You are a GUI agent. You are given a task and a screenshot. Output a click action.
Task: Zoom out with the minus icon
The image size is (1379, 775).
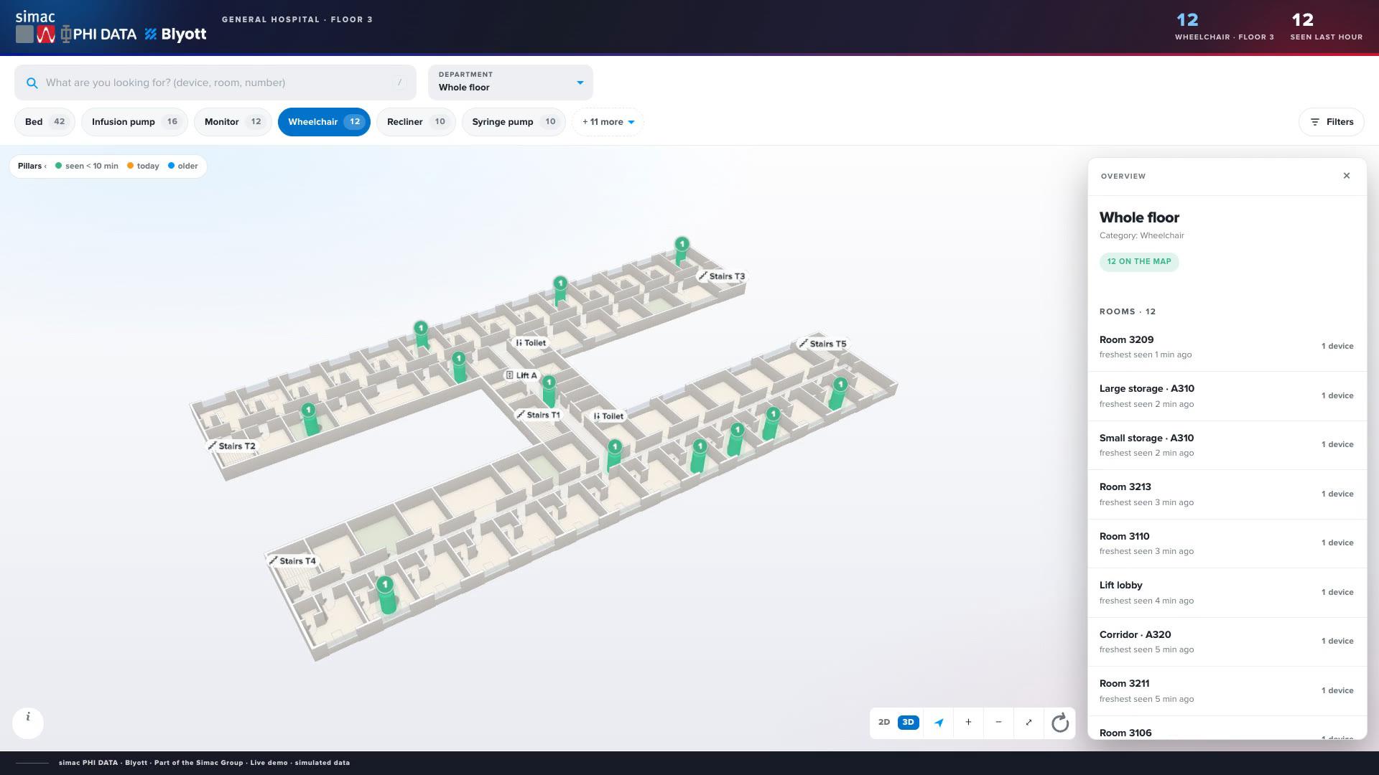(x=998, y=723)
